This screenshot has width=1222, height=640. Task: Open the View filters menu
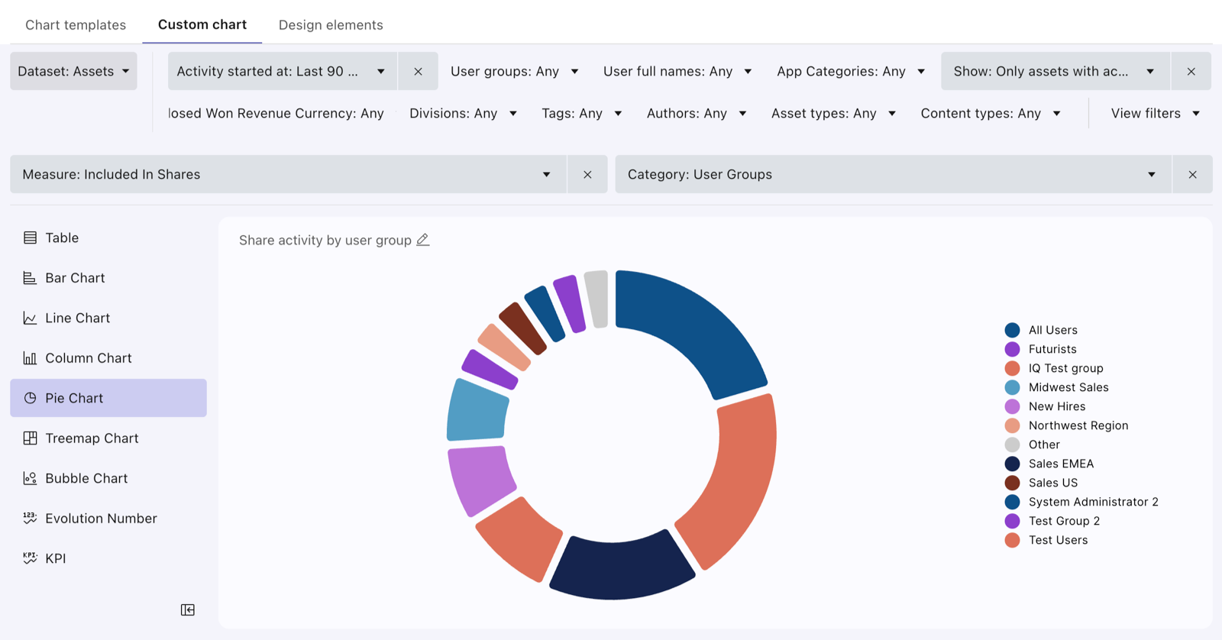point(1156,113)
